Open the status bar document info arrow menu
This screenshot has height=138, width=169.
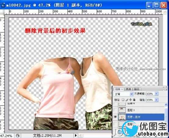[x=76, y=135]
